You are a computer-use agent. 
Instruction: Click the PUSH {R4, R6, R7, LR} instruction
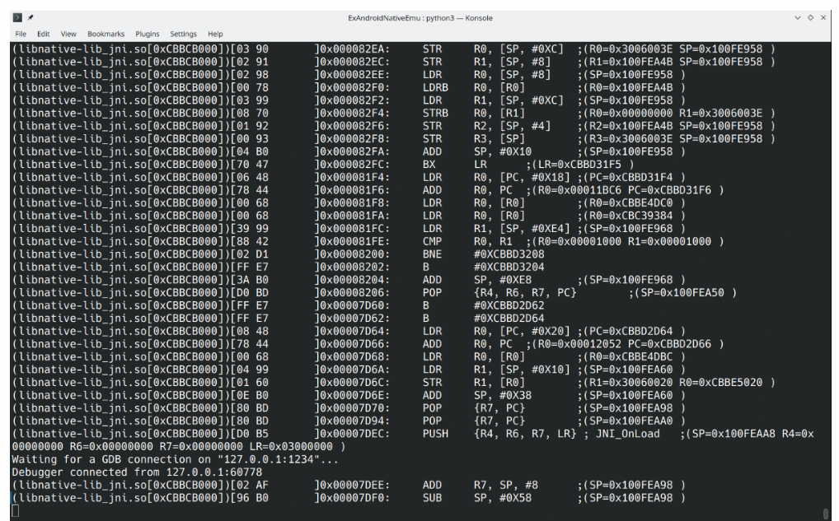point(499,434)
